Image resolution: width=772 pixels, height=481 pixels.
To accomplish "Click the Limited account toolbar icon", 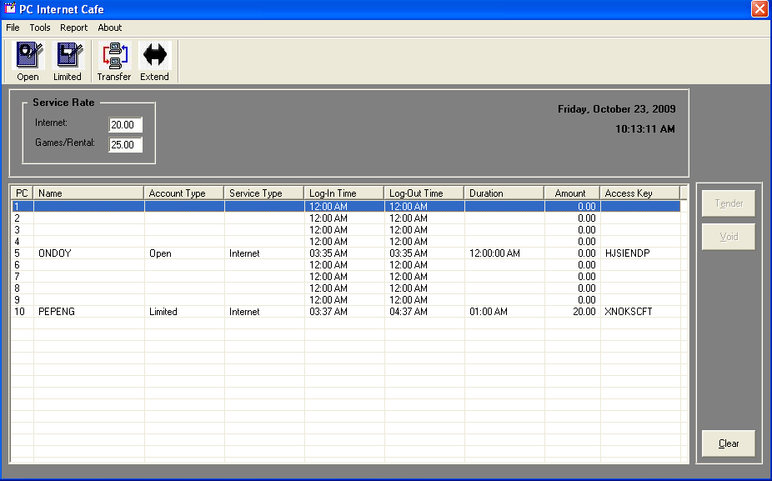I will [x=68, y=56].
